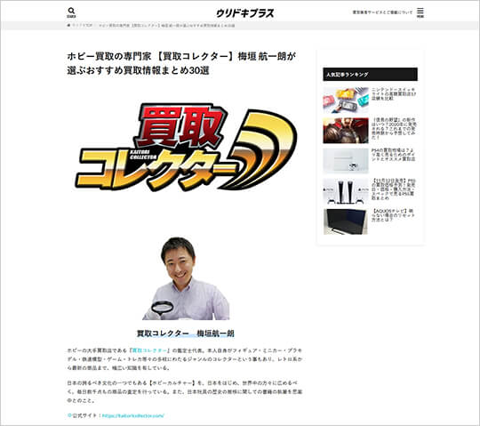This screenshot has height=426, width=480.
Task: Follow the blue 買取コレクター link in paragraph
Action: click(149, 350)
